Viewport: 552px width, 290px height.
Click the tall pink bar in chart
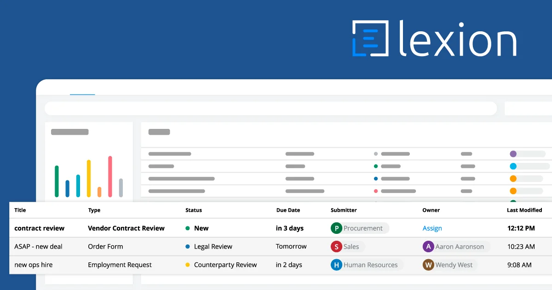(110, 177)
